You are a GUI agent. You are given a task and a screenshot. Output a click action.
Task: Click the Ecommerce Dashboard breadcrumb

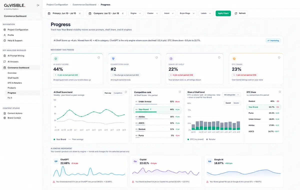84,5
